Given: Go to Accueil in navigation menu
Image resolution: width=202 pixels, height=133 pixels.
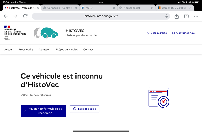Looking at the screenshot, I should click(9, 49).
